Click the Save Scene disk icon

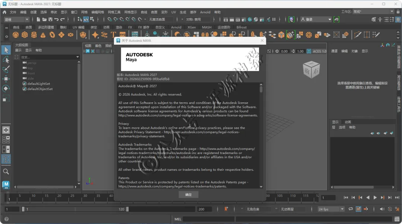50,19
